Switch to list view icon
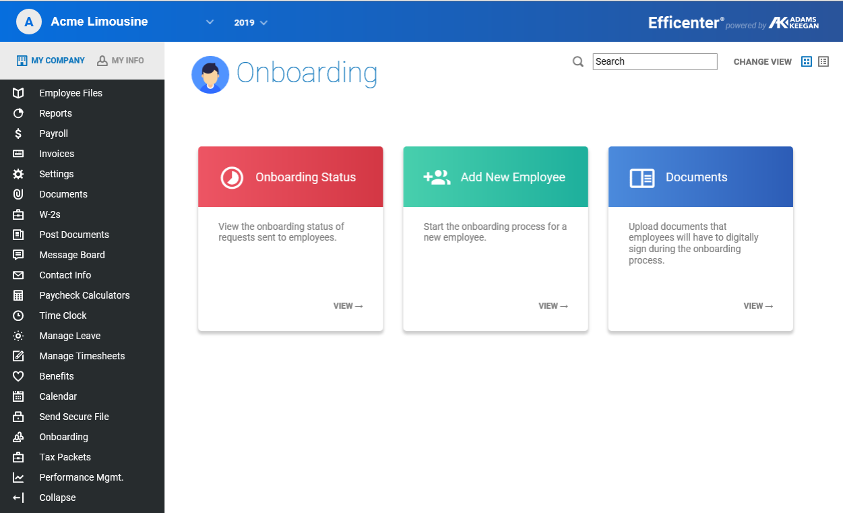Viewport: 843px width, 513px height. (x=823, y=61)
